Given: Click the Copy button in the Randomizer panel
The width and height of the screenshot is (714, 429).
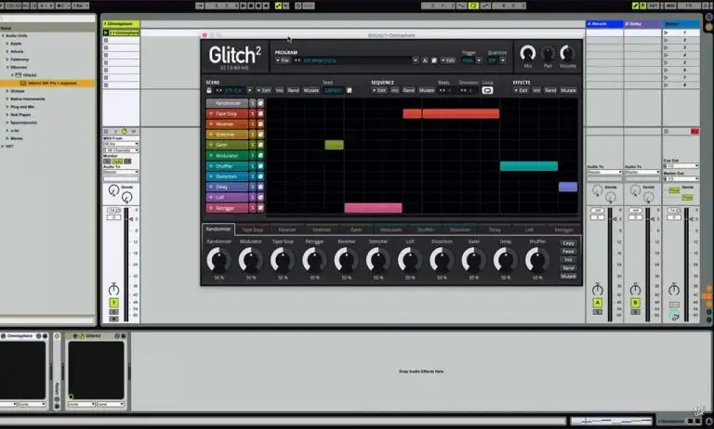Looking at the screenshot, I should [568, 243].
